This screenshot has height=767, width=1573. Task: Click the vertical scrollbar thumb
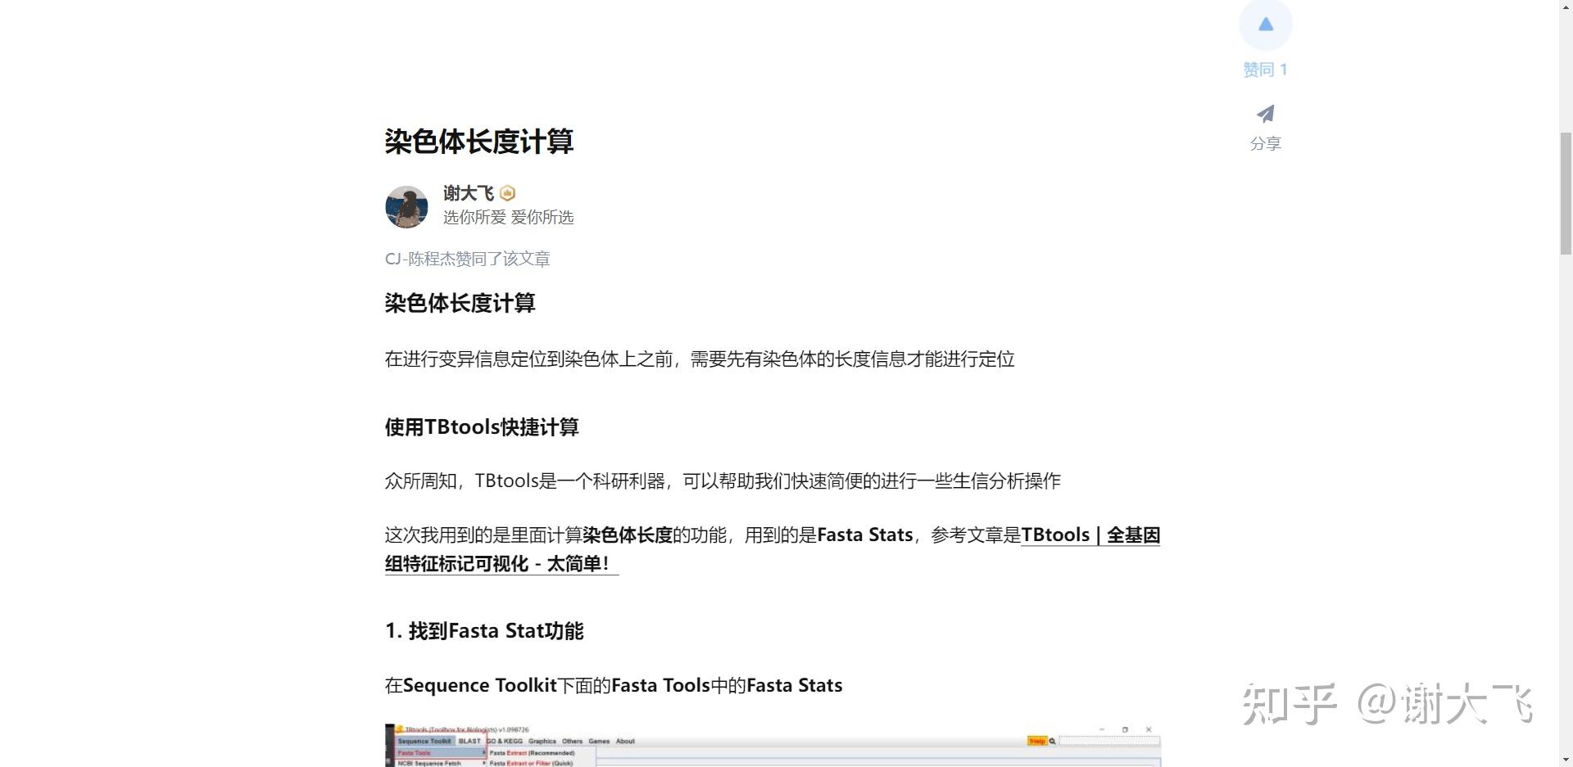1566,193
